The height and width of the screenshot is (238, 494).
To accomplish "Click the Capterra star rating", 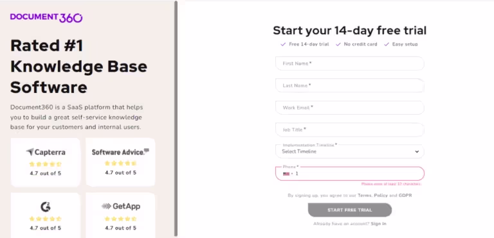I will 46,164.
